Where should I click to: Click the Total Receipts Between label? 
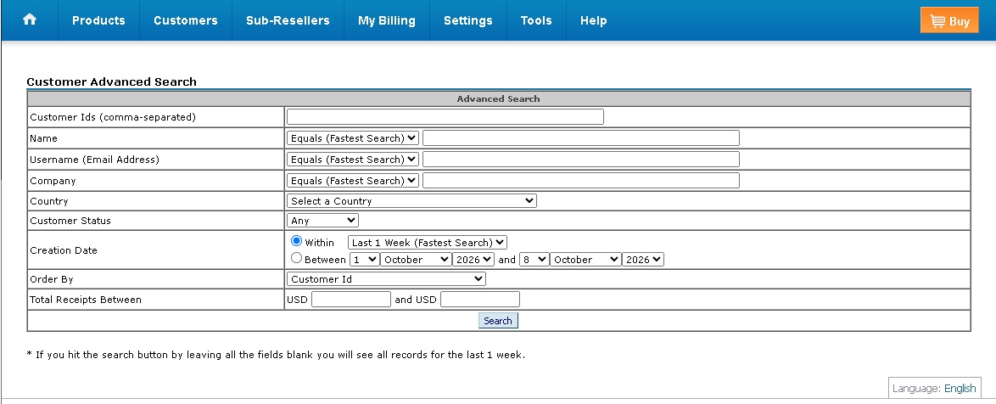(x=86, y=300)
